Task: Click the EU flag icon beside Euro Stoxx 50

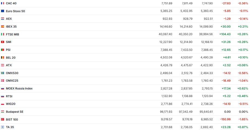Action: pos(2,11)
